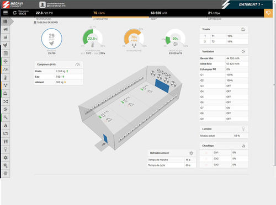
Task: Click the Débit Réel ventilation row
Action: point(224,64)
